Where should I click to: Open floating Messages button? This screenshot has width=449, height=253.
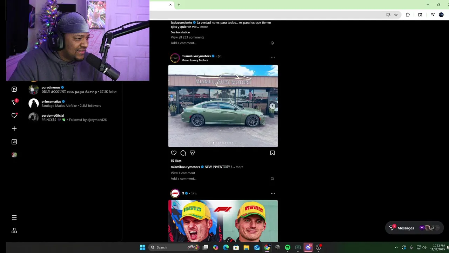[x=414, y=228]
